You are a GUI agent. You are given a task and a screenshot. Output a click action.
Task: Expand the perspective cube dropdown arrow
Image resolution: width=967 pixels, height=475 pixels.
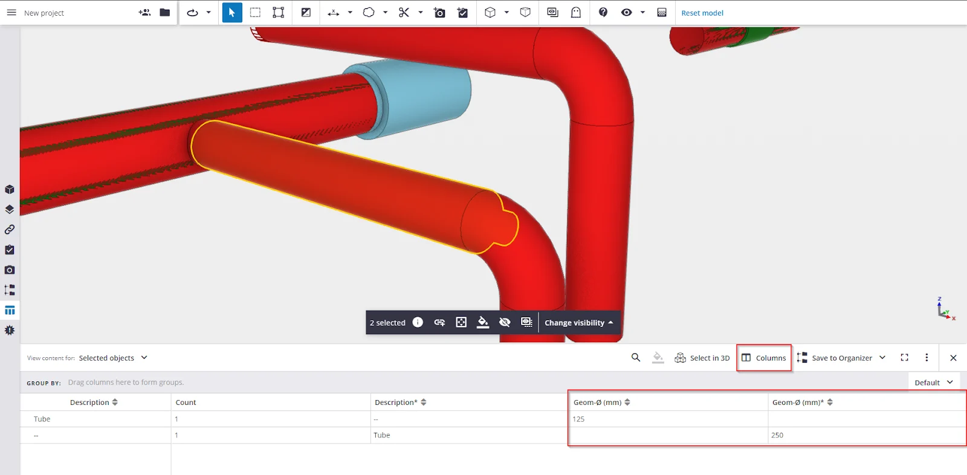pyautogui.click(x=506, y=13)
